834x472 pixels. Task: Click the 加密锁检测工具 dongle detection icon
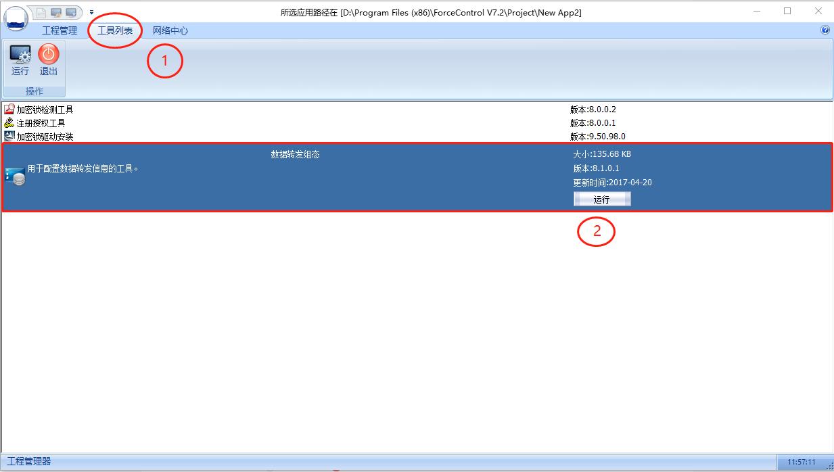point(9,109)
